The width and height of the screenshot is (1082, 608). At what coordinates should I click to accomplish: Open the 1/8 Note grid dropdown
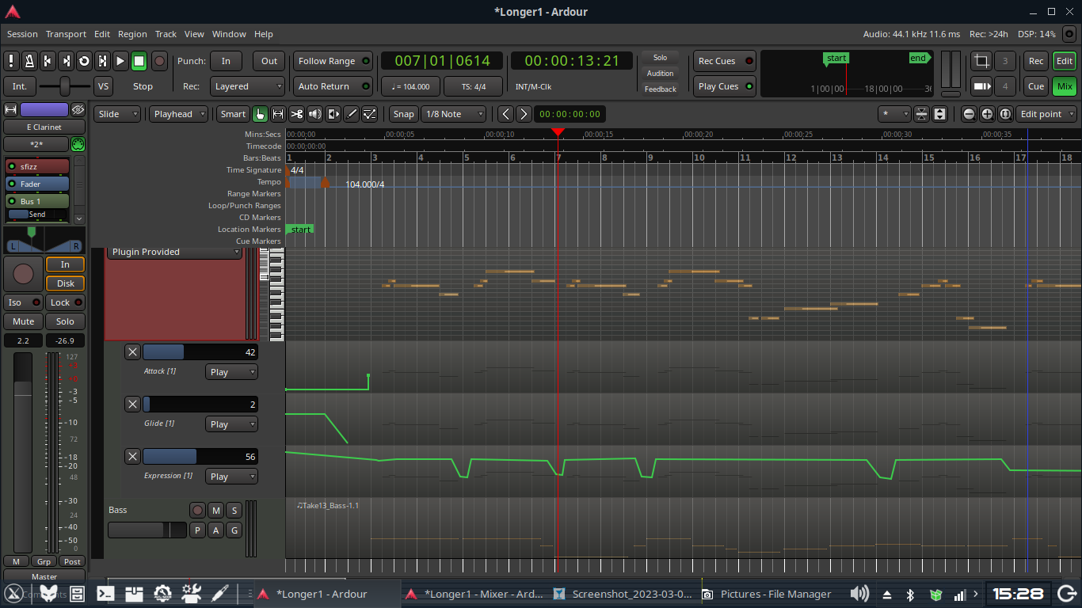[454, 114]
